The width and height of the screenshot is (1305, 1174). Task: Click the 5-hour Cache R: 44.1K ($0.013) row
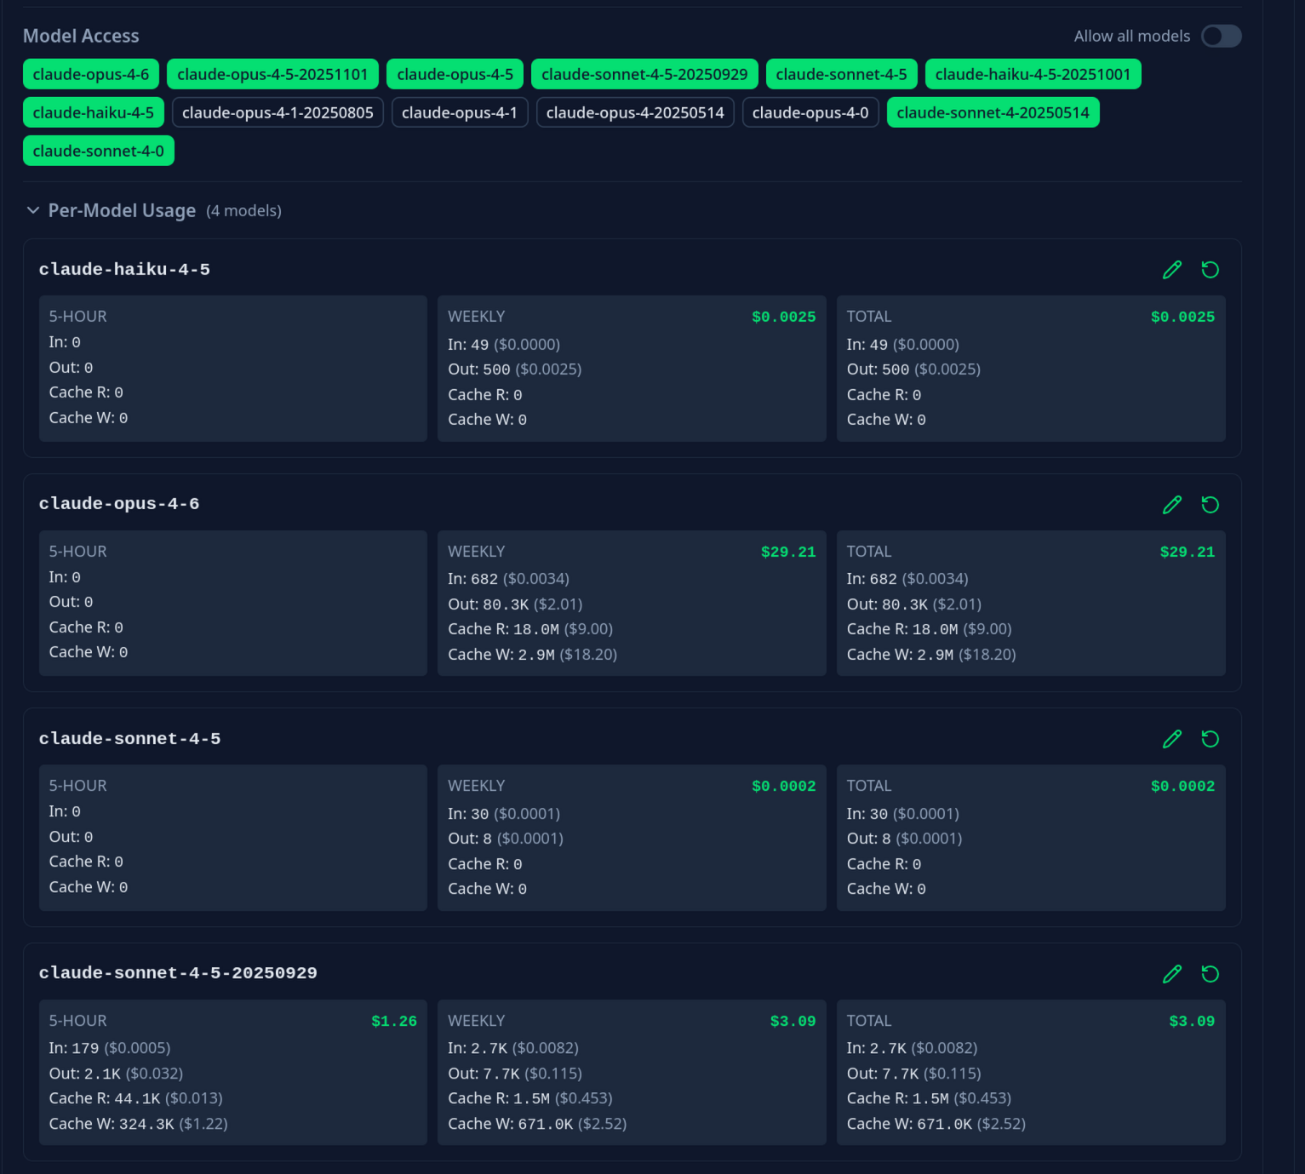(x=136, y=1098)
